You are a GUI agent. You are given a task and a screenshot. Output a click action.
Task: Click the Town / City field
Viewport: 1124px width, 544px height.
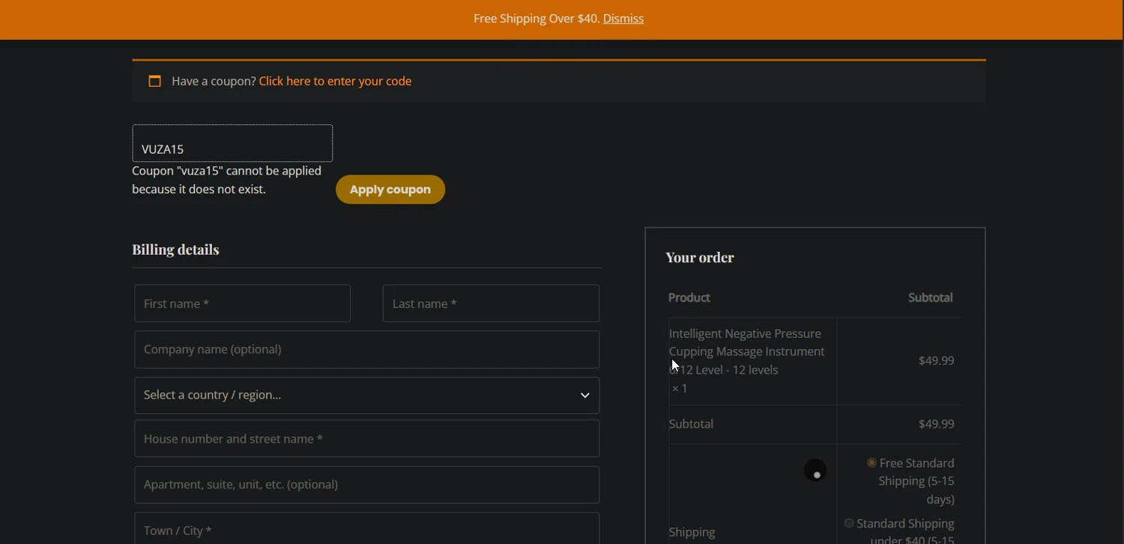pyautogui.click(x=367, y=529)
